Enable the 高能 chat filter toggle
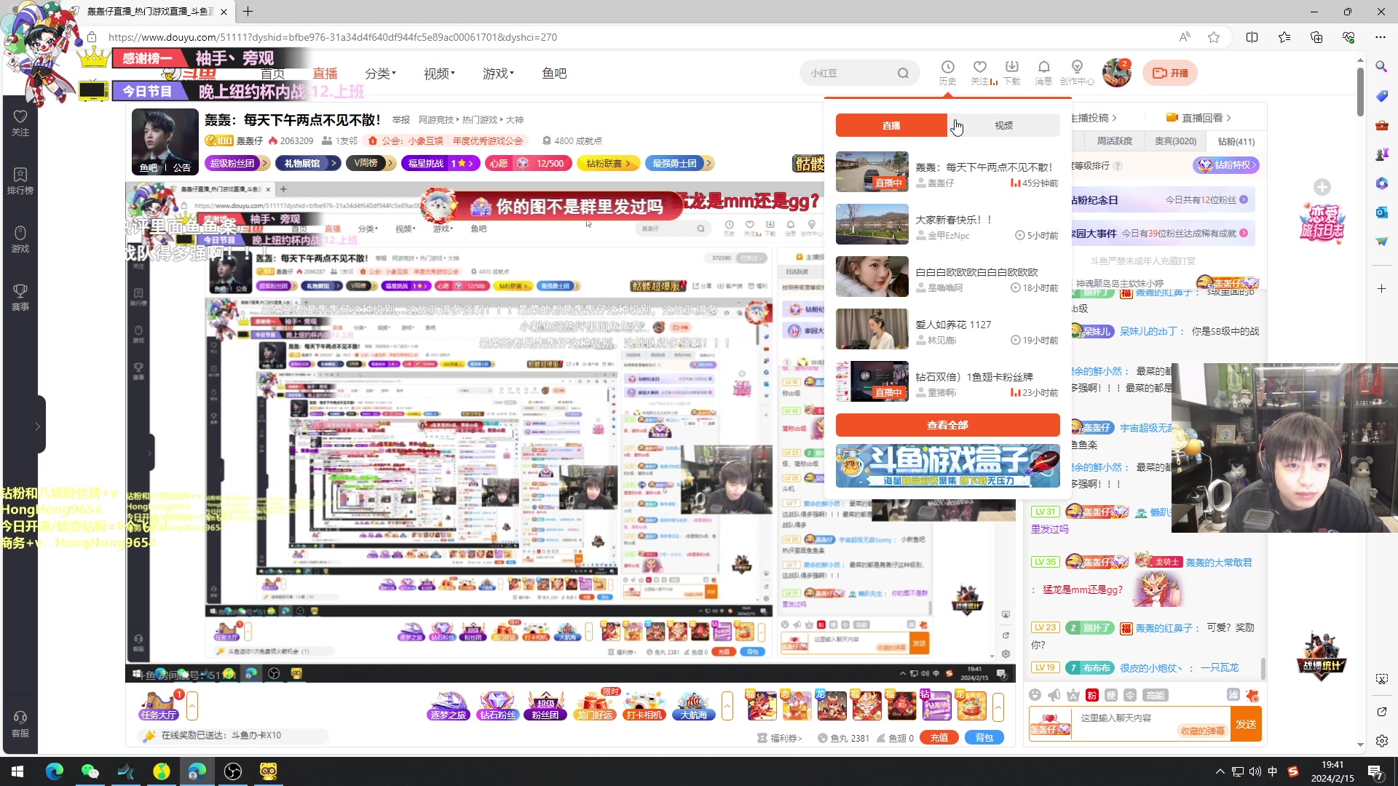Image resolution: width=1398 pixels, height=786 pixels. click(x=1154, y=695)
